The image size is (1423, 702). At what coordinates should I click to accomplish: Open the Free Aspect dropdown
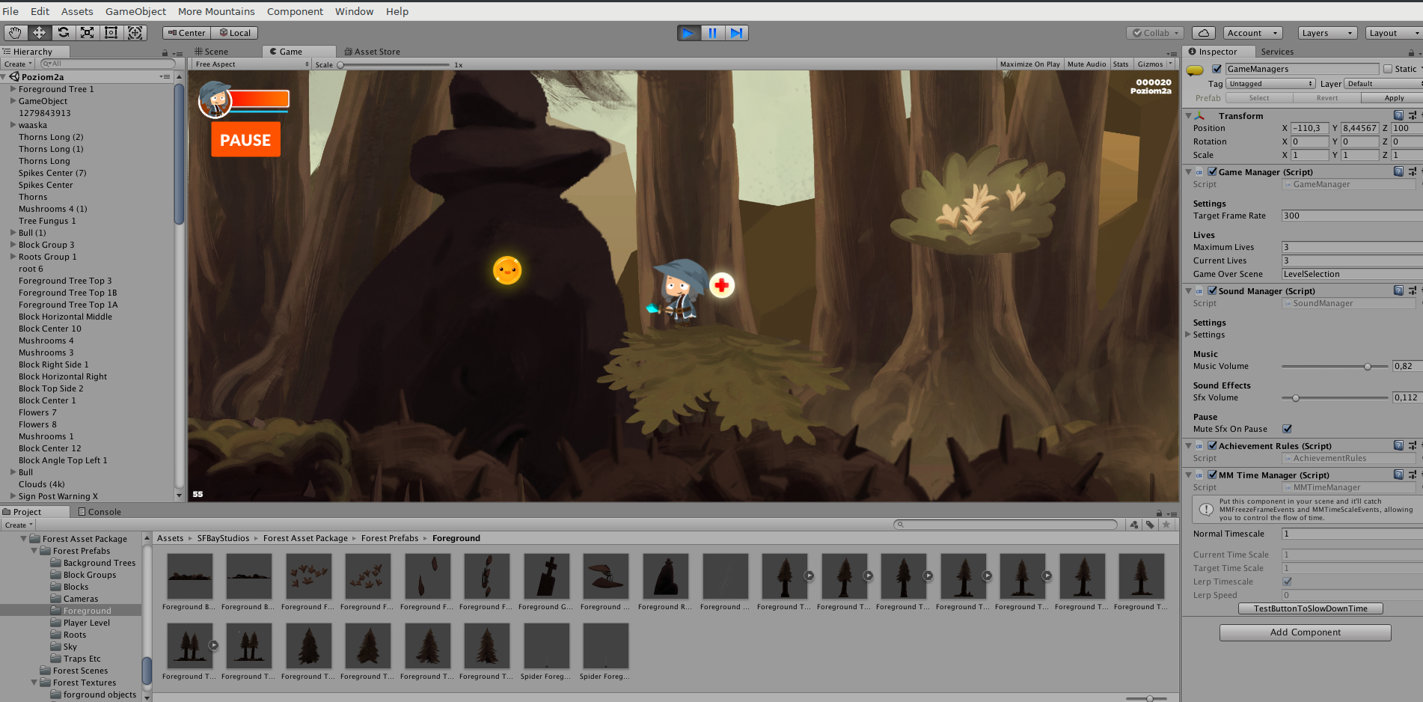click(251, 64)
